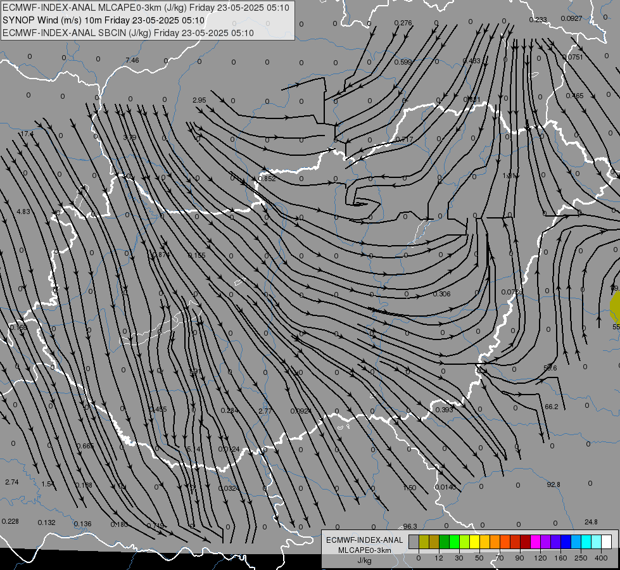Click the '90' label under color scale
This screenshot has height=570, width=620.
click(519, 558)
